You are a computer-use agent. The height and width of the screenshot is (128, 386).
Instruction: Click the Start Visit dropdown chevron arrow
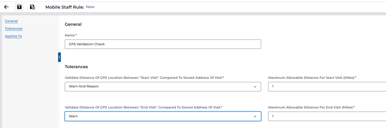point(255,87)
